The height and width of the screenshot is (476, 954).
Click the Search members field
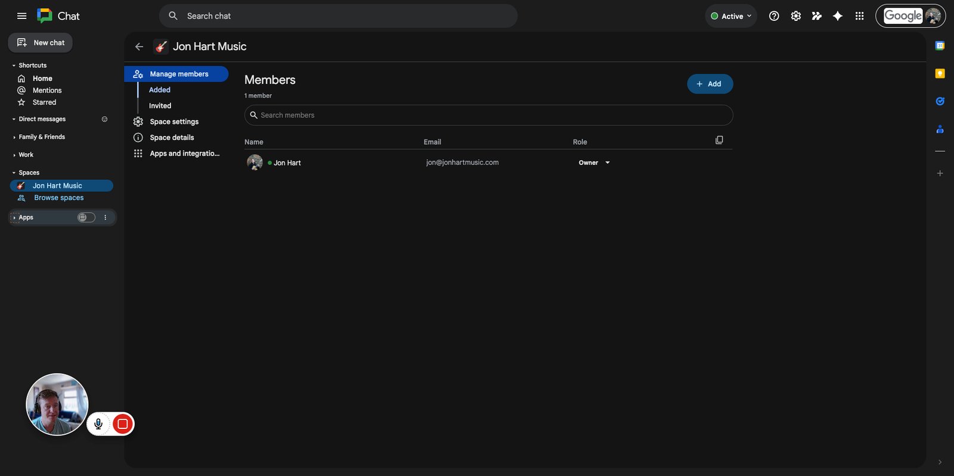(488, 115)
